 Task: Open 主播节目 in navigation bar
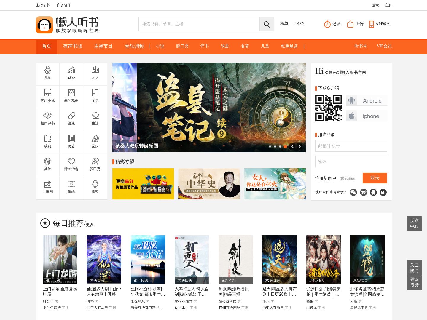pos(103,46)
